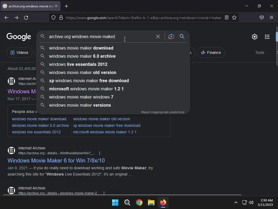The width and height of the screenshot is (278, 209).
Task: Open Google apps grid
Action: tap(267, 37)
